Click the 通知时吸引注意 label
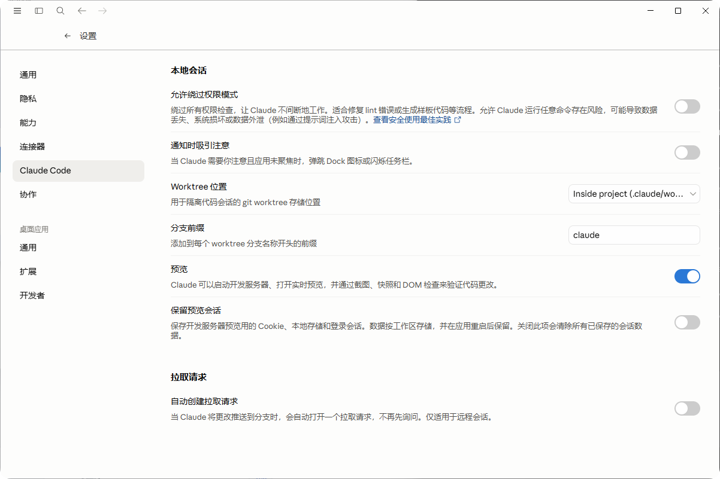The height and width of the screenshot is (479, 720). pyautogui.click(x=200, y=145)
